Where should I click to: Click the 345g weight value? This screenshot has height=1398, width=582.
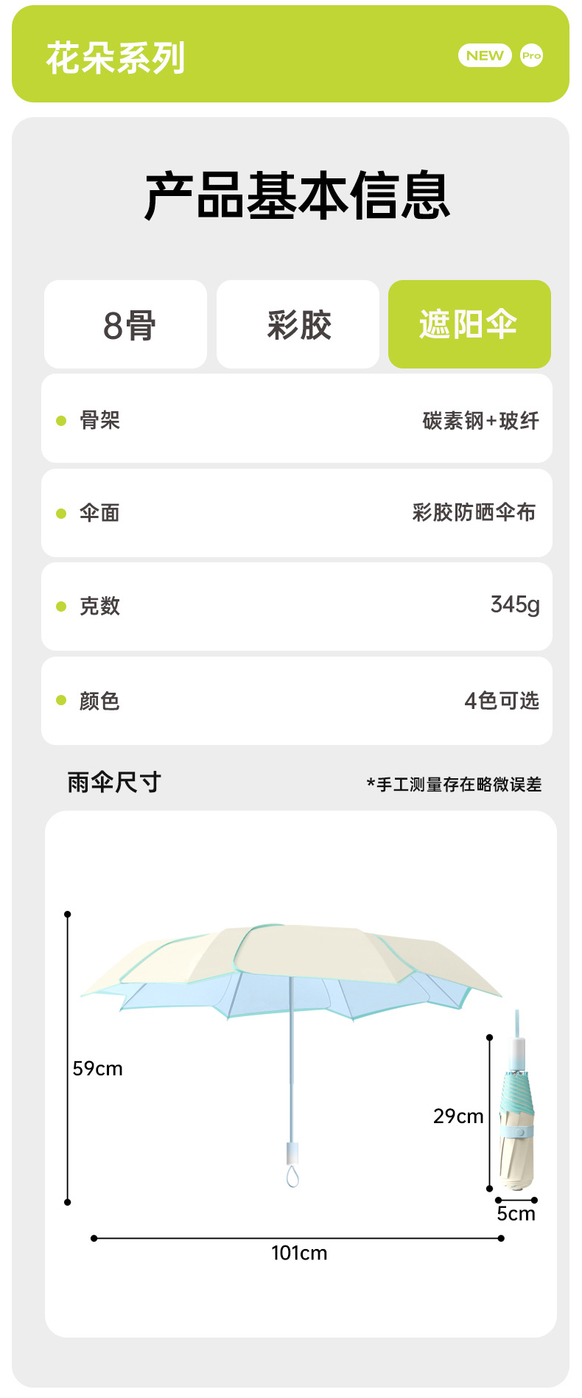pos(515,605)
